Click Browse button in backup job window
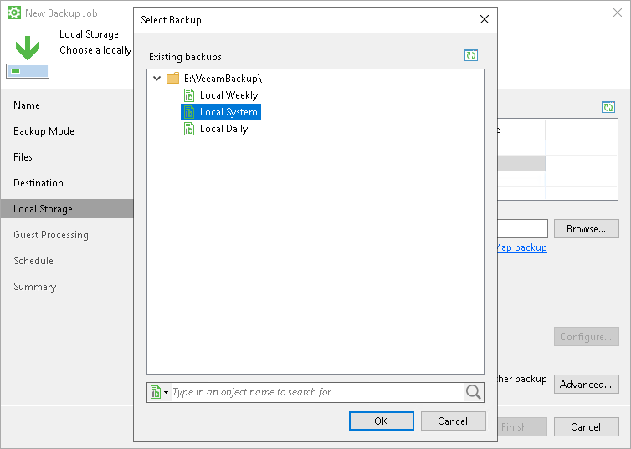The image size is (631, 449). pos(587,229)
